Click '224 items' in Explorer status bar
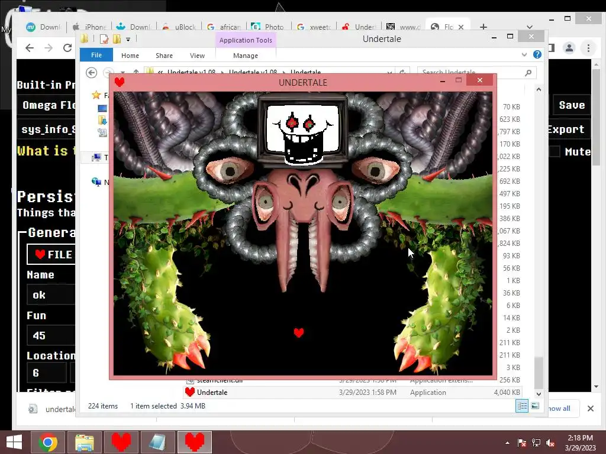This screenshot has height=454, width=606. (x=103, y=406)
